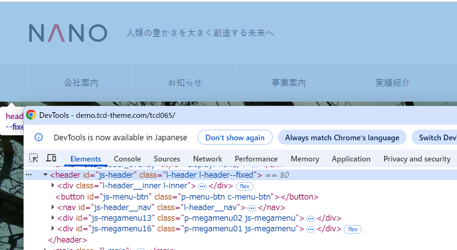Toggle the flex badge on l-header__inner div

tap(244, 186)
